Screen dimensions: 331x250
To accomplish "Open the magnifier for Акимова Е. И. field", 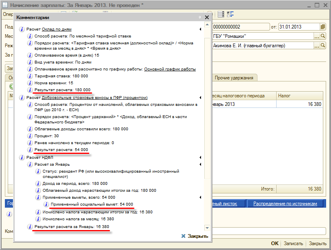I will click(322, 46).
